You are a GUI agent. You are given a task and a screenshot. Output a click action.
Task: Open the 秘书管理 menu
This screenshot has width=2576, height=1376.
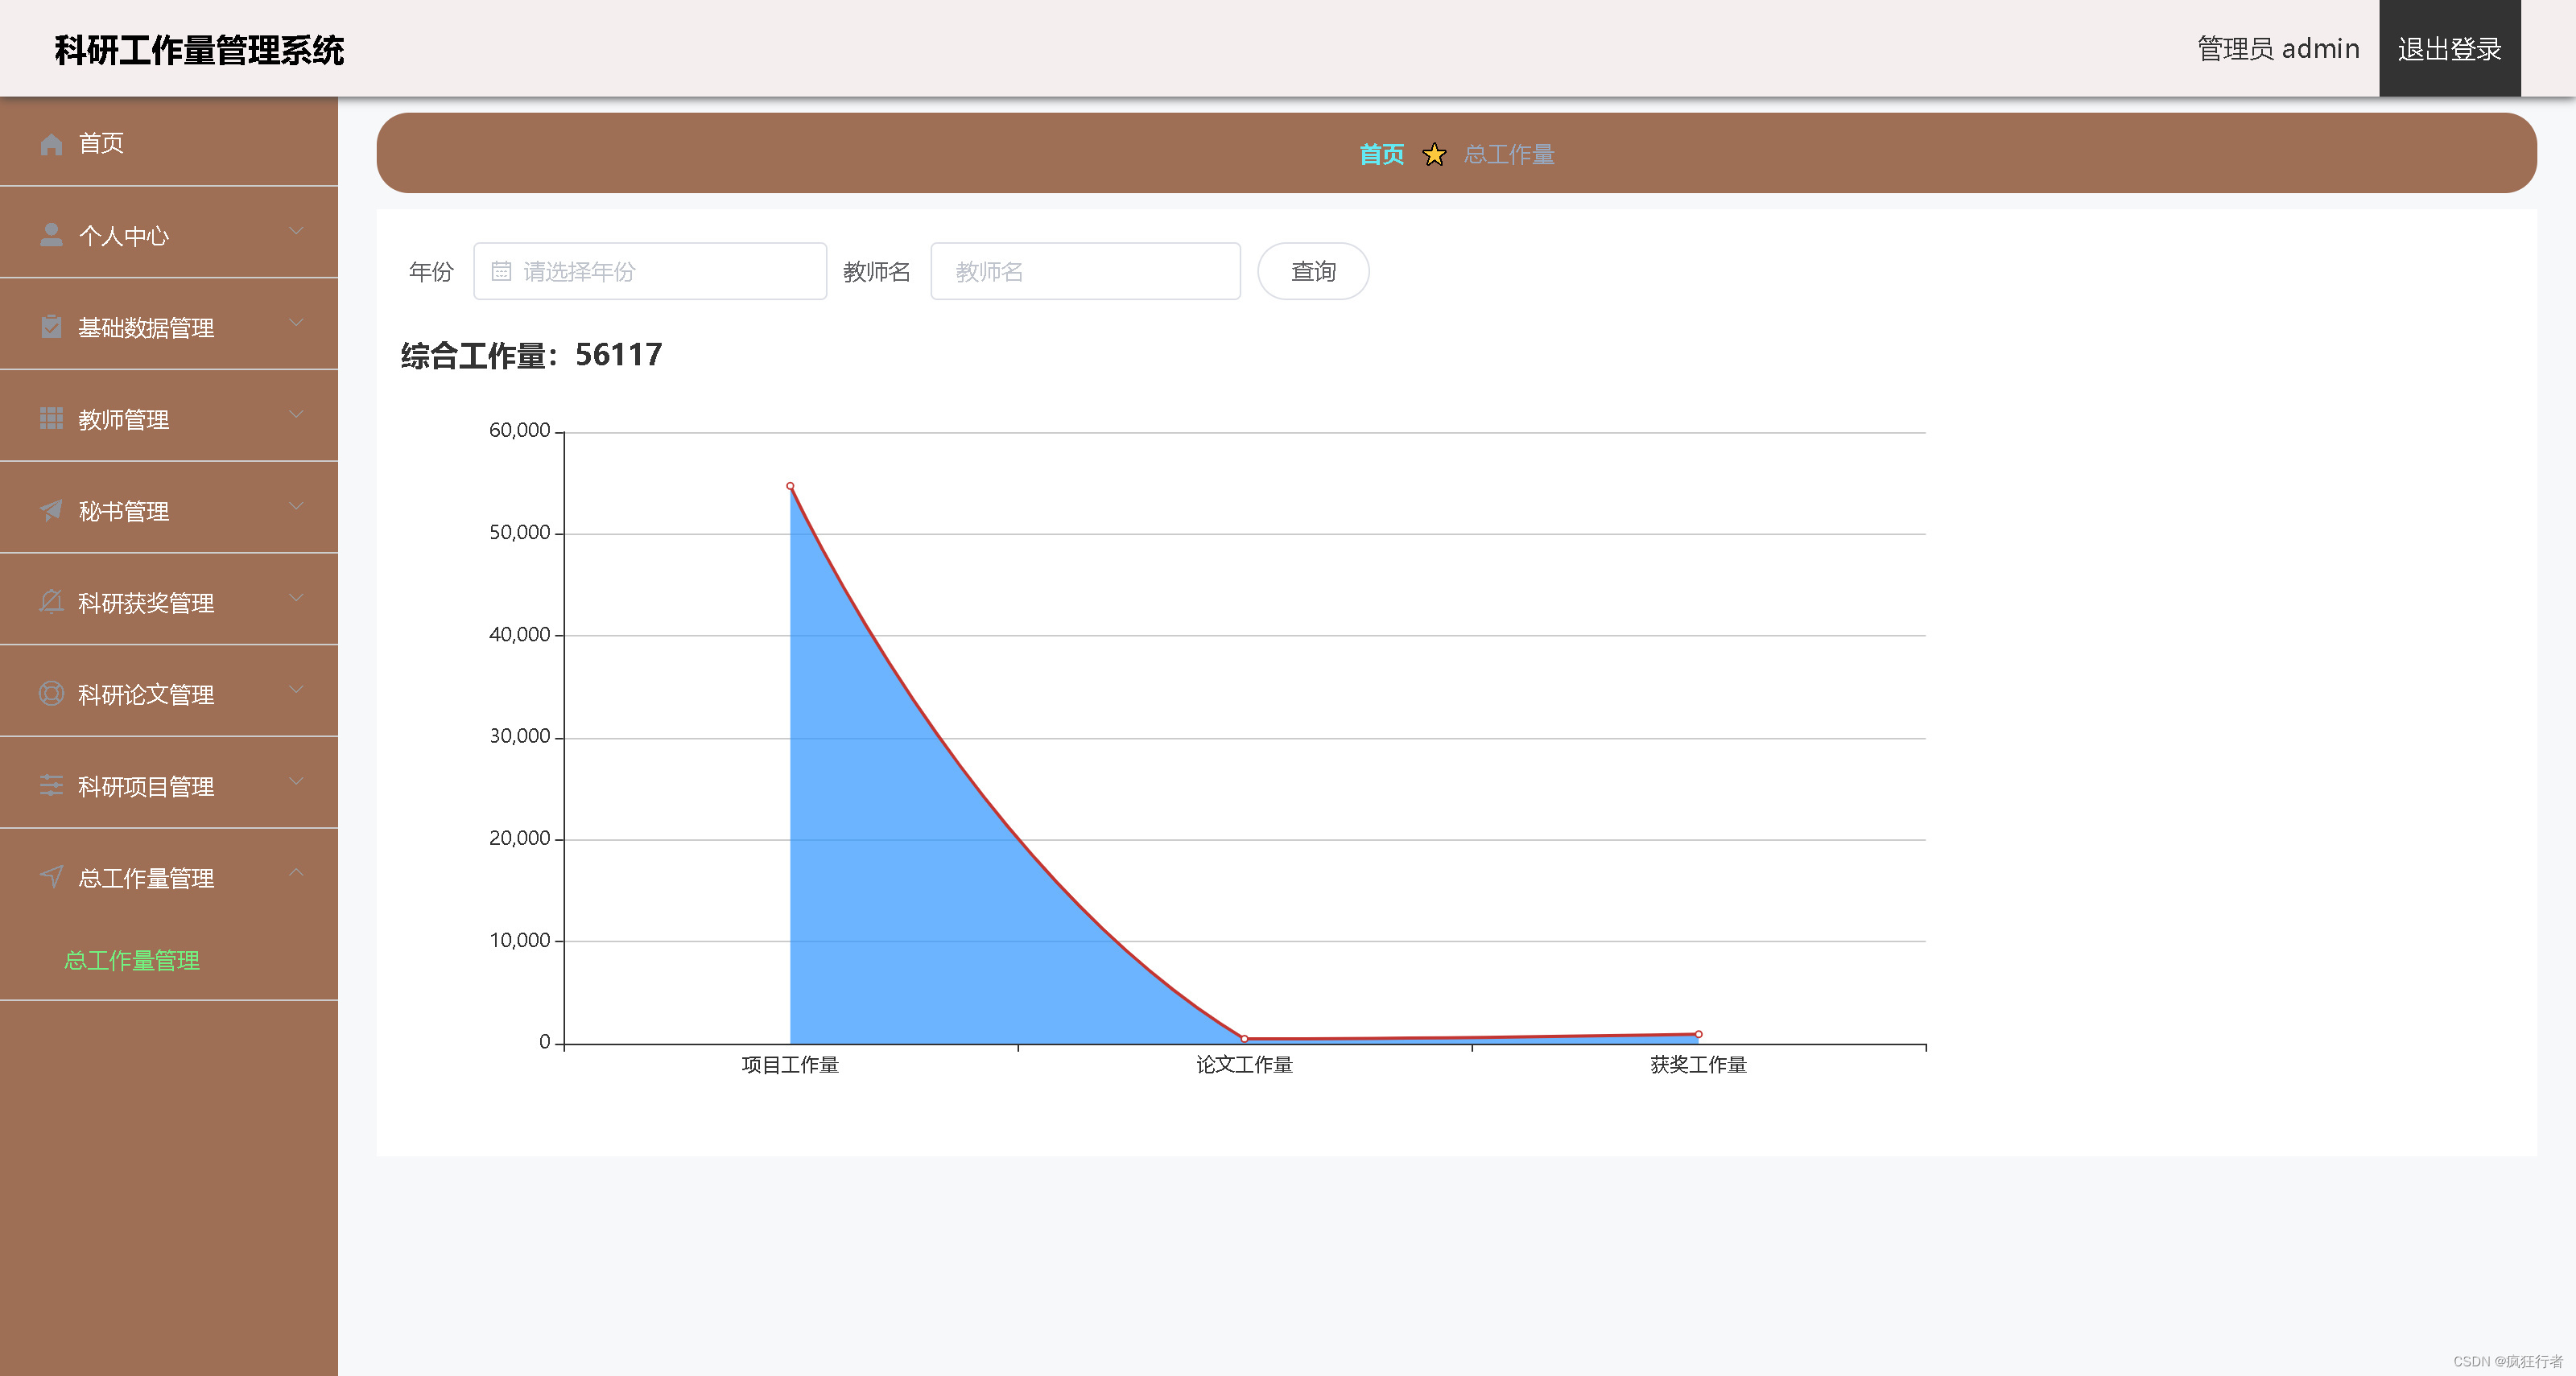click(x=169, y=511)
